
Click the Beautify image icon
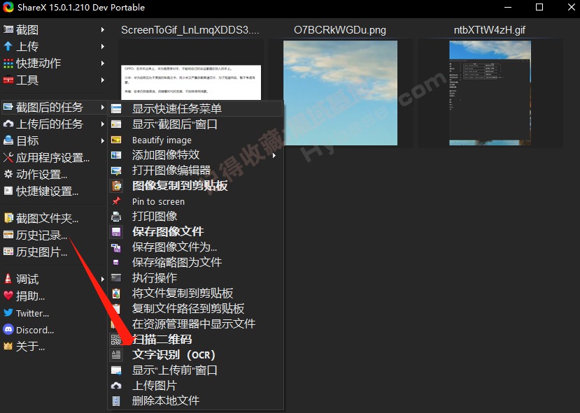(x=116, y=140)
